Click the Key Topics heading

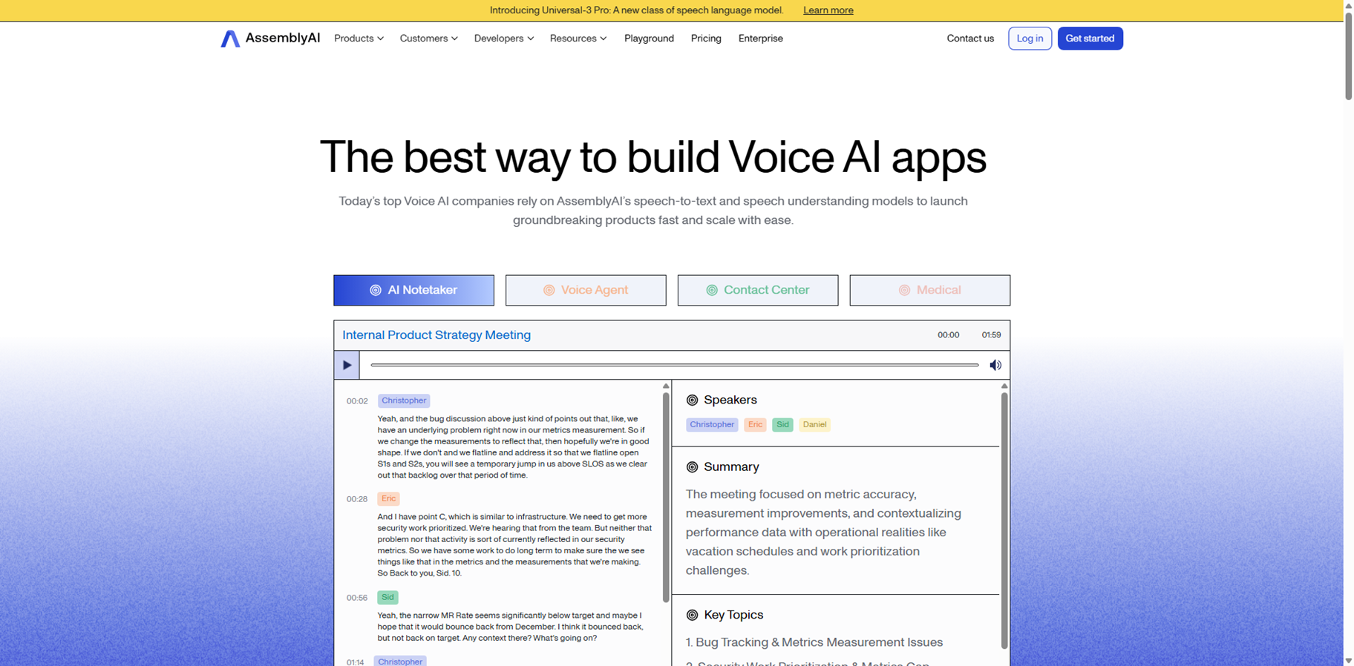pyautogui.click(x=733, y=615)
